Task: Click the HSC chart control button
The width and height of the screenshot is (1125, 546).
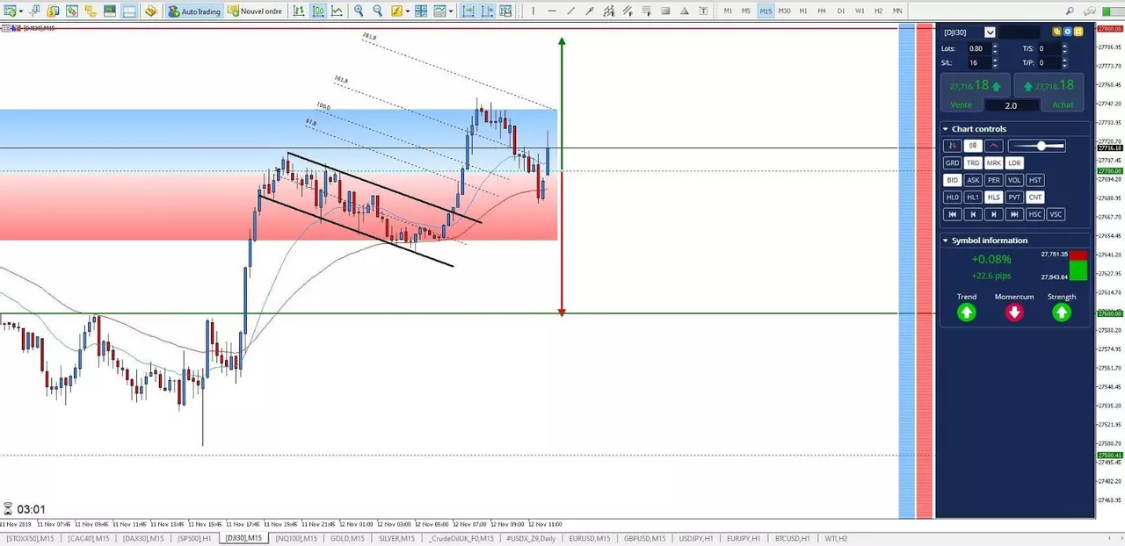Action: tap(1035, 214)
